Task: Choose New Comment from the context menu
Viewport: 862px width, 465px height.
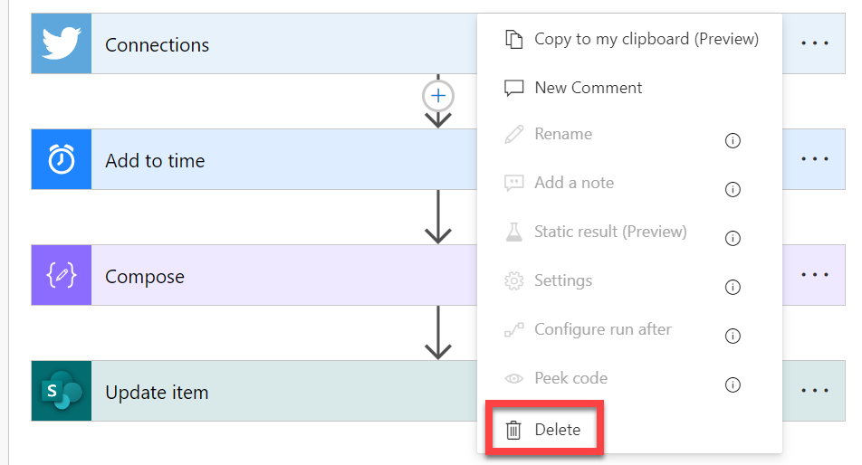Action: tap(588, 88)
